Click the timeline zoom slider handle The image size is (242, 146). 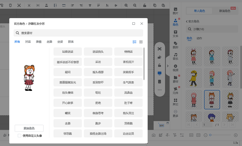(210, 135)
